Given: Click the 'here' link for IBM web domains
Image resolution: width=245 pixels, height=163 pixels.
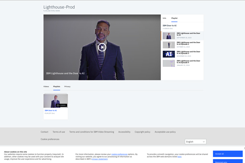Looking at the screenshot, I should (180, 157).
